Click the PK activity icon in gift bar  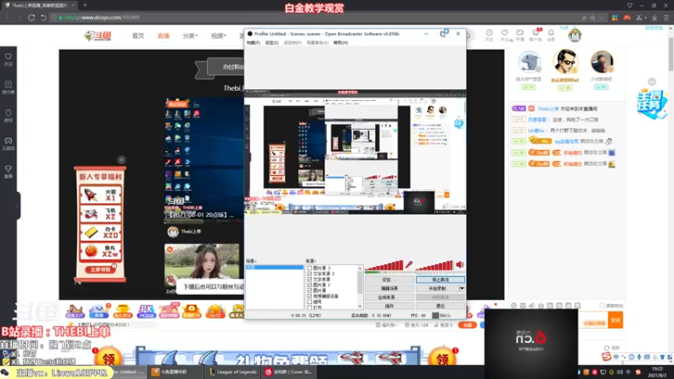click(x=146, y=311)
